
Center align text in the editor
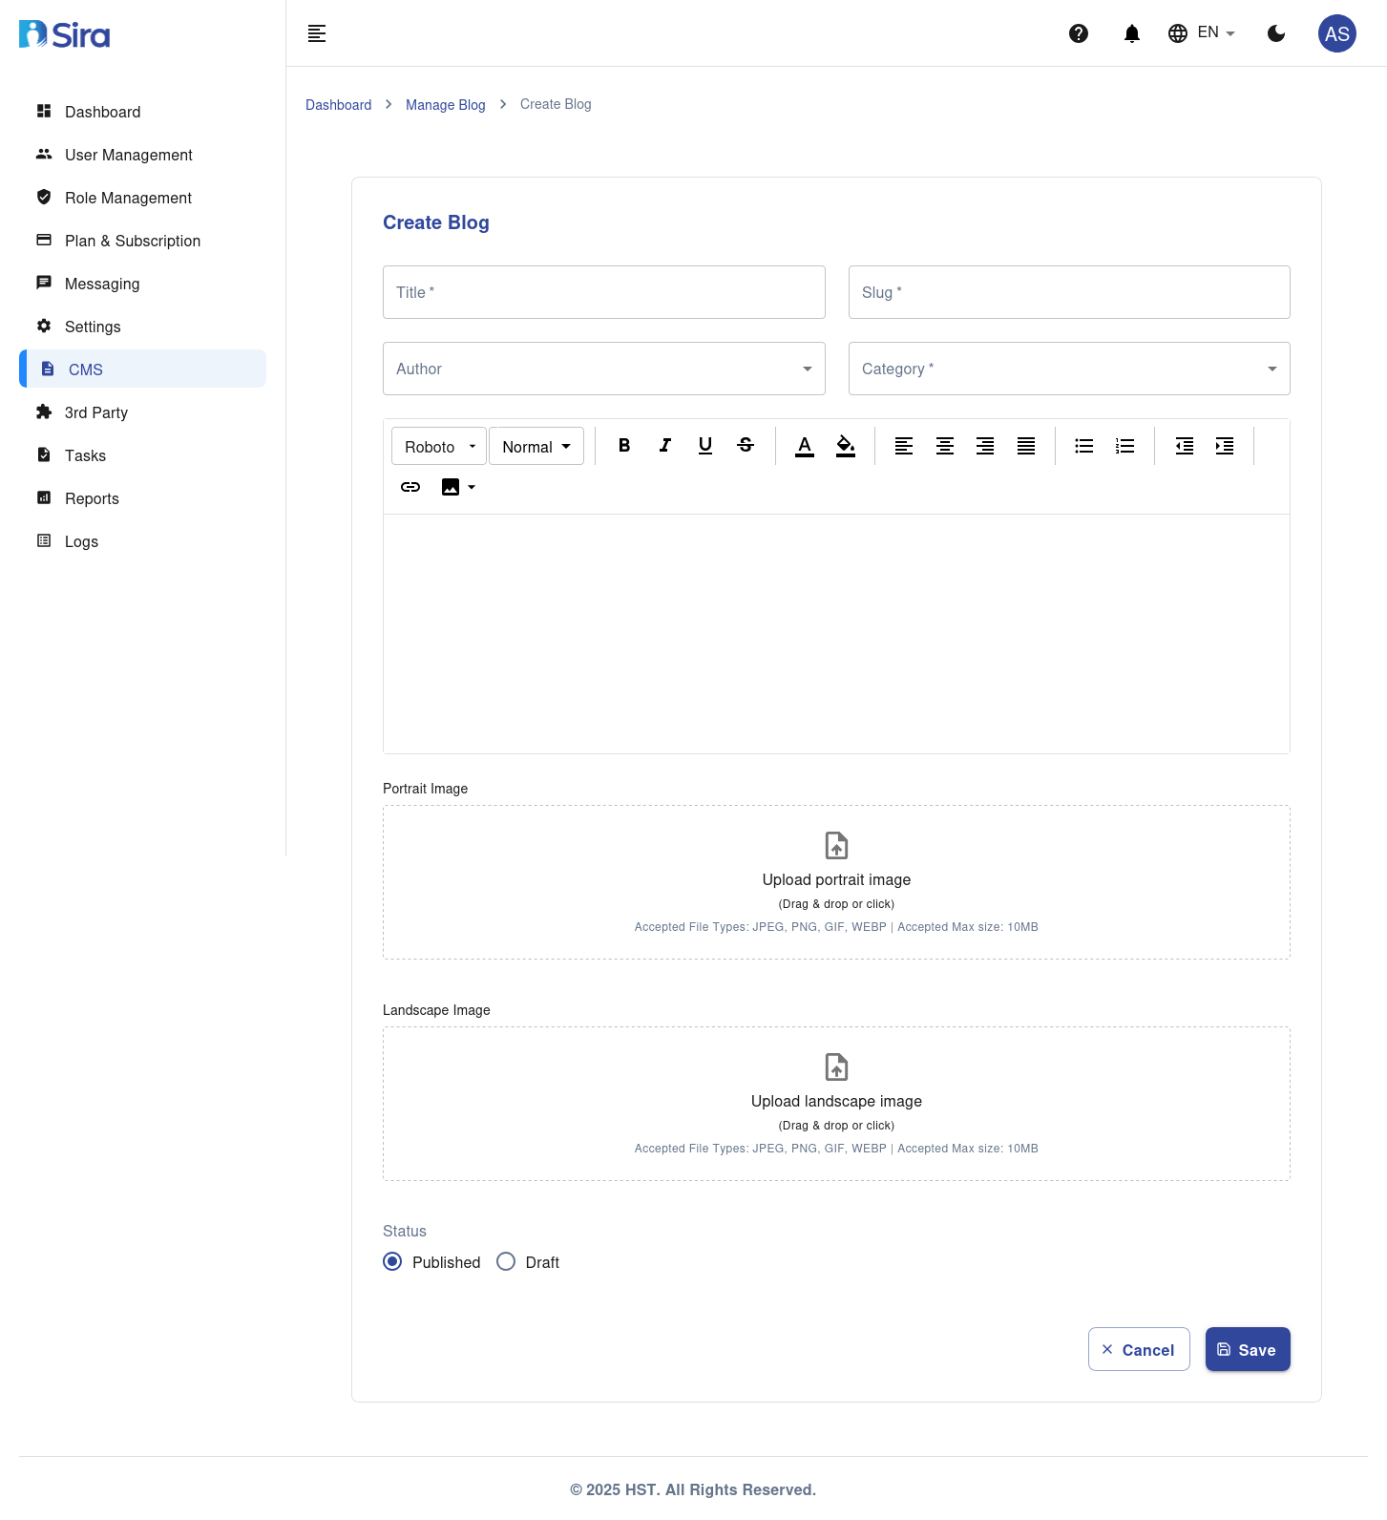tap(944, 446)
